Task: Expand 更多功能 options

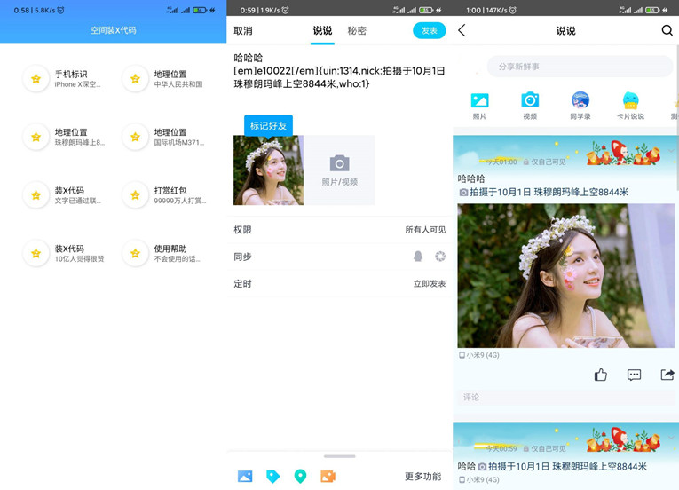Action: 422,477
